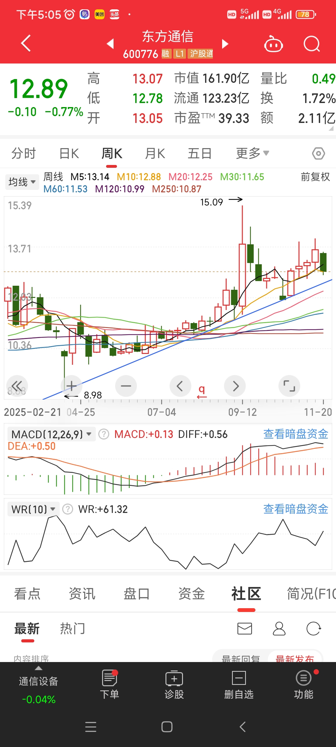Expand WR(10) indicator selector
This screenshot has width=336, height=747.
[33, 509]
